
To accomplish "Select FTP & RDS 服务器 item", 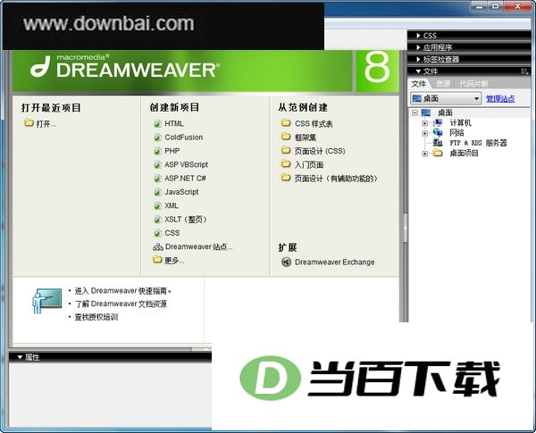I will [x=478, y=143].
